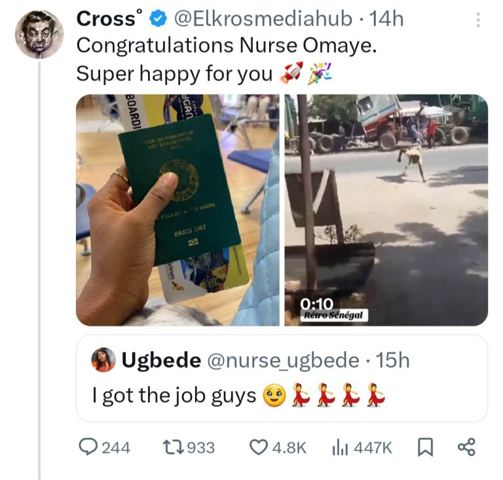
Task: Bookmark this tweet
Action: click(x=425, y=447)
